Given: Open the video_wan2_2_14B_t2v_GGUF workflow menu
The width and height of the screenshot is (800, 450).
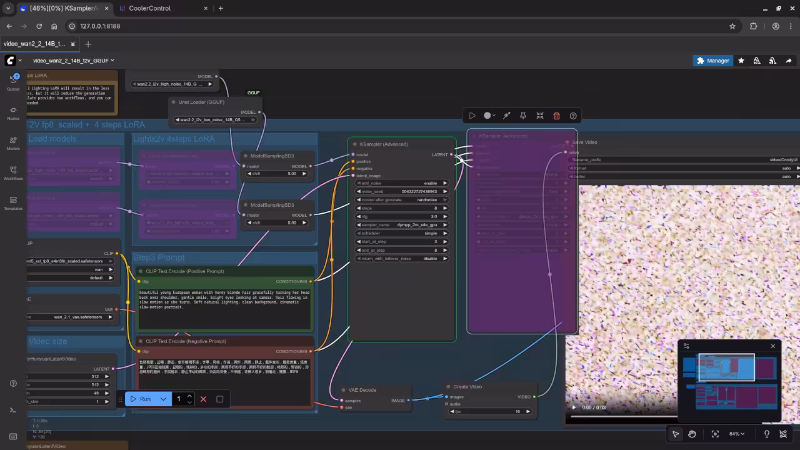Looking at the screenshot, I should 73,61.
